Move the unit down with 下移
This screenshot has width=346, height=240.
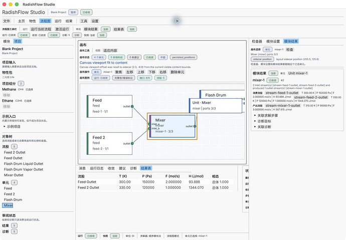(x=152, y=72)
